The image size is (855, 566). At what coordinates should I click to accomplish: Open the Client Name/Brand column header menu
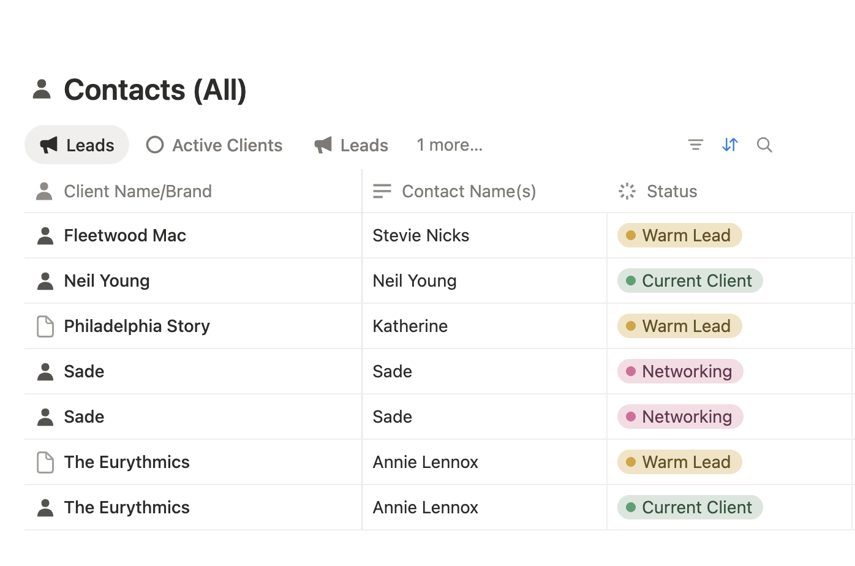[x=193, y=191]
